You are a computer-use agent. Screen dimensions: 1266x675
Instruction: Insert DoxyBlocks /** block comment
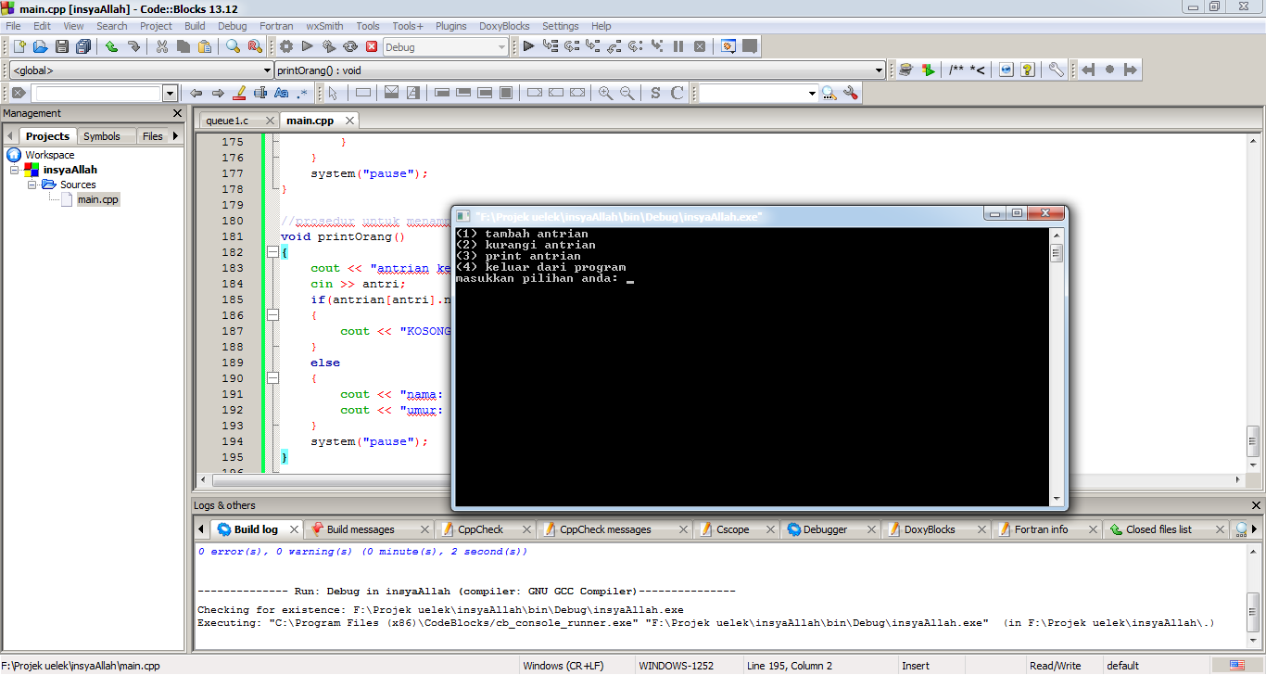point(956,70)
